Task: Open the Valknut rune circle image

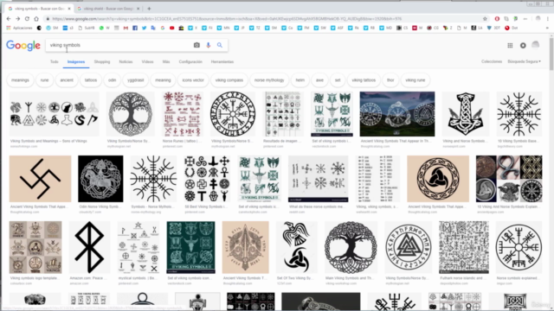Action: tap(408, 247)
